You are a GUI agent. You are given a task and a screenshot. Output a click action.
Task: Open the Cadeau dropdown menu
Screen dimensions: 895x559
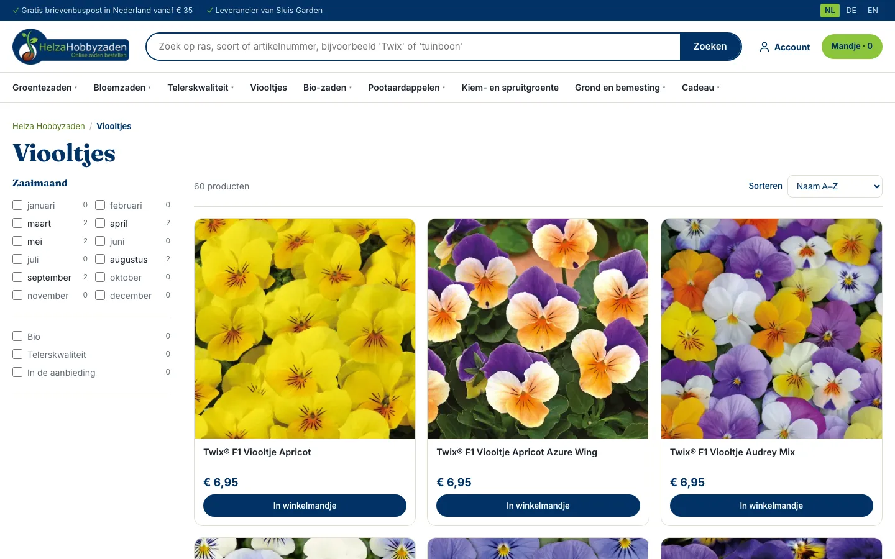[700, 88]
